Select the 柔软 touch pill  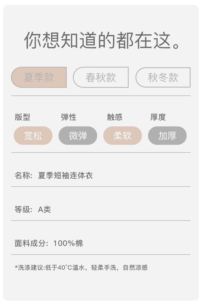[x=122, y=136]
